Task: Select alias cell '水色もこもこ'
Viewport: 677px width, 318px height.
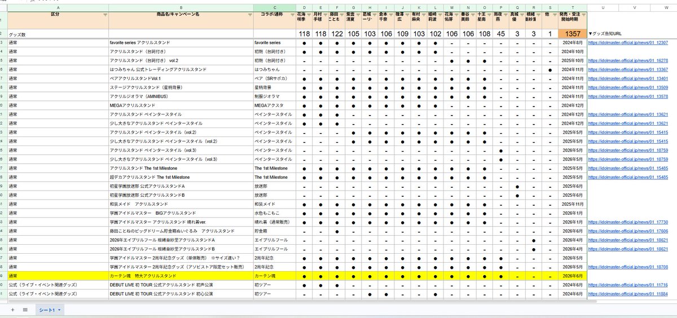Action: (275, 213)
